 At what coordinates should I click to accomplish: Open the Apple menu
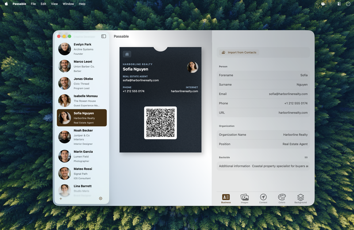6,4
